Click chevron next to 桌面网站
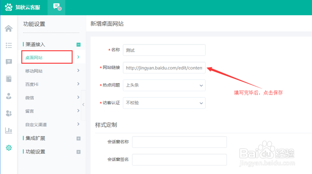This screenshot has height=174, width=312. pos(78,57)
